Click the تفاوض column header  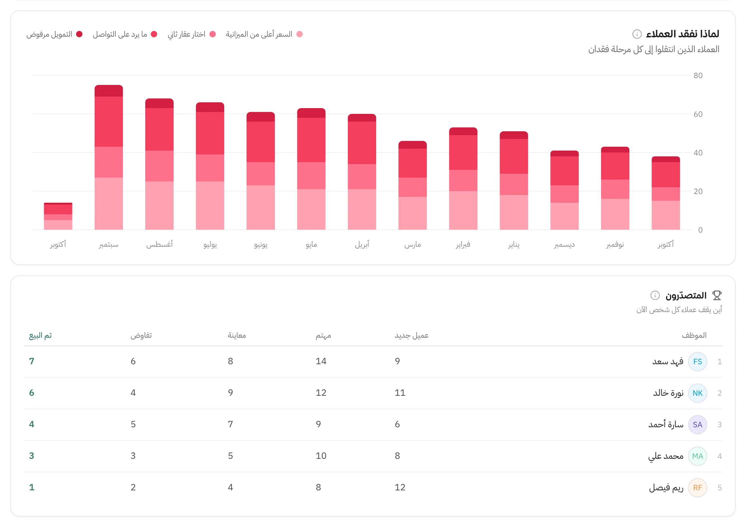tap(141, 335)
